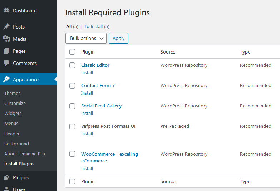The height and width of the screenshot is (191, 280).
Task: Select Install Plugins submenu item
Action: click(x=19, y=164)
